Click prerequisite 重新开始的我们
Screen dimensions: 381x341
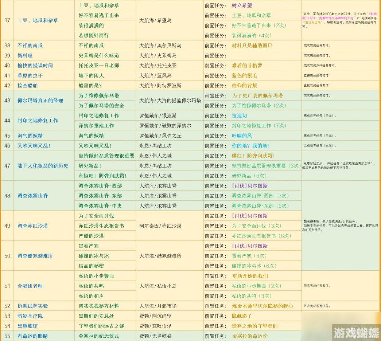[x=250, y=276]
